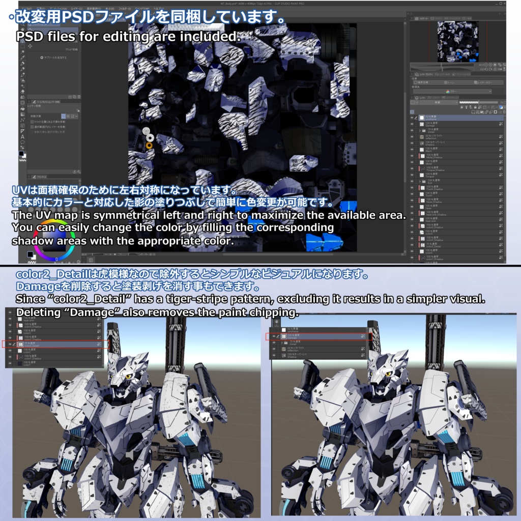The image size is (521, 521).
Task: Expand the Detail layer folder
Action: (420, 131)
